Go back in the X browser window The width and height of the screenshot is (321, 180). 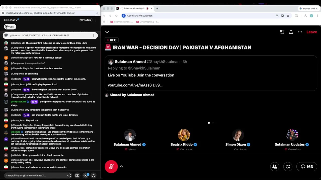[104, 15]
